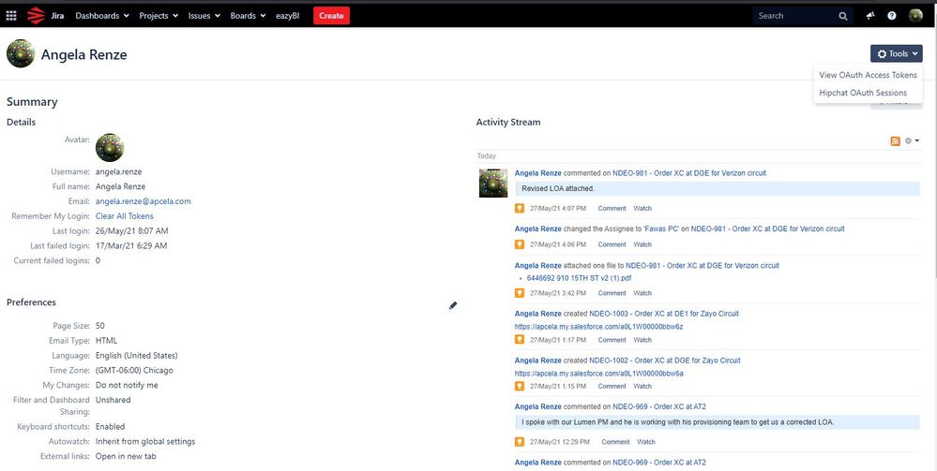Click Comment on the 3:42 PM entry
Image resolution: width=937 pixels, height=471 pixels.
[612, 293]
